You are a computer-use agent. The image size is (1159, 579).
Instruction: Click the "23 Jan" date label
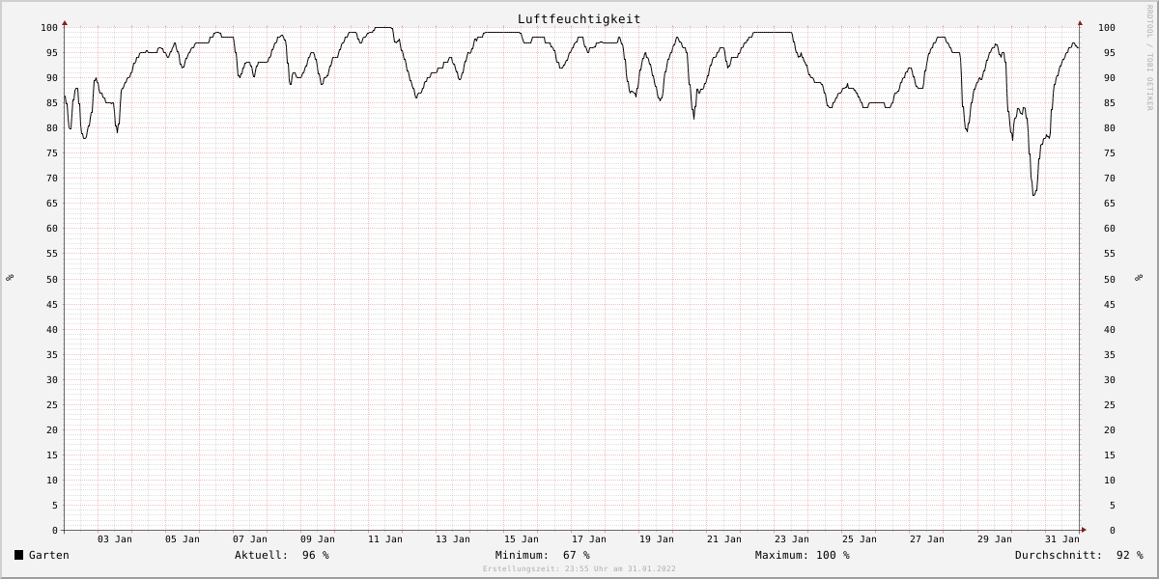click(x=792, y=539)
